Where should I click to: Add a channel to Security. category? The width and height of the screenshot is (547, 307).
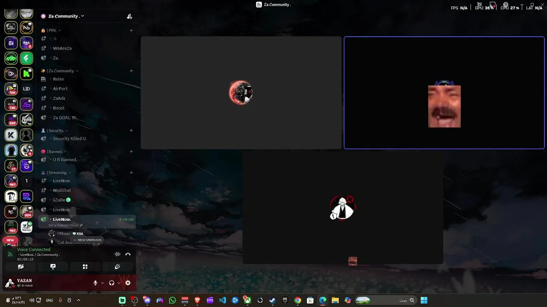[x=131, y=130]
